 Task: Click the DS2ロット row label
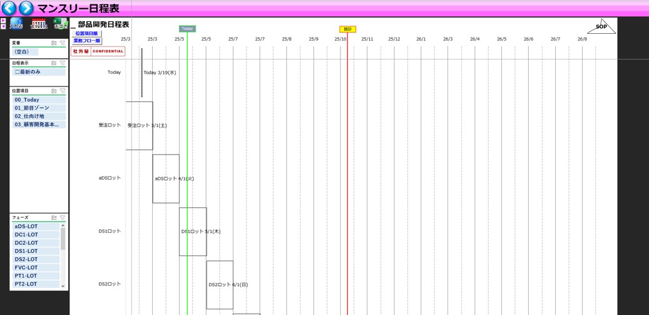tap(110, 284)
